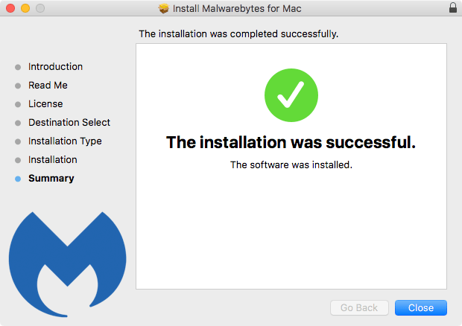The height and width of the screenshot is (326, 462).
Task: Click the blue Close button
Action: click(421, 307)
